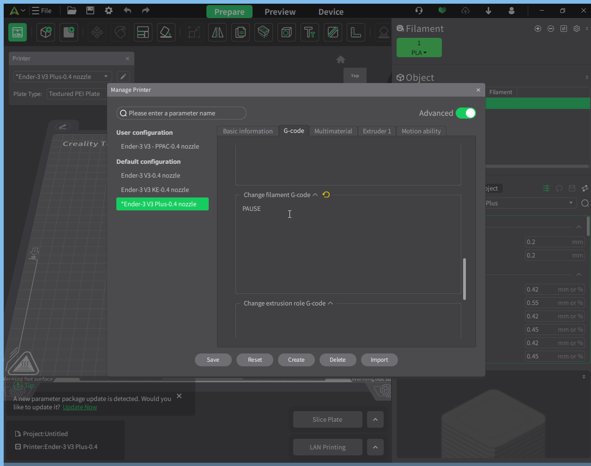Click the reset arrow beside Change filament G-code

326,195
